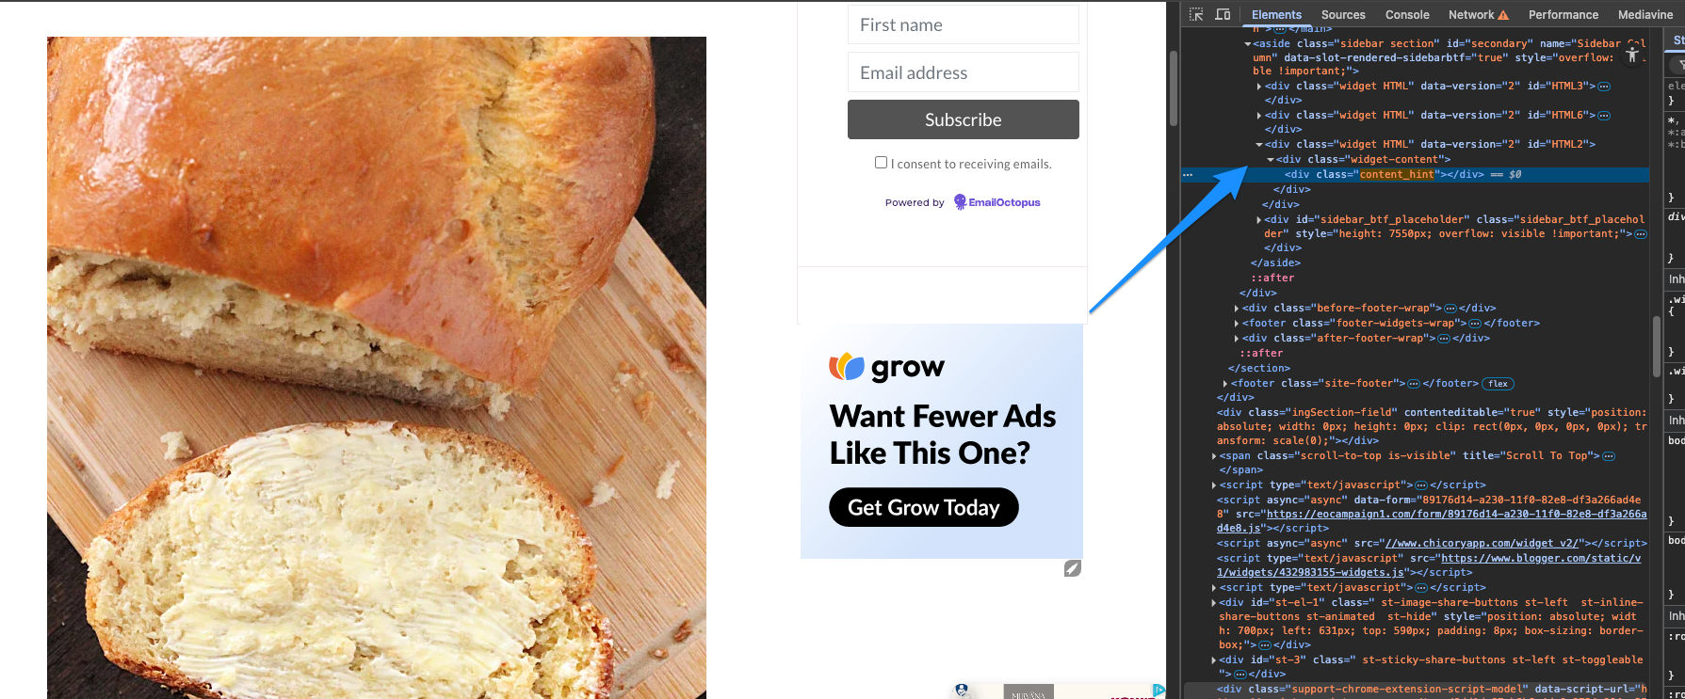Image resolution: width=1685 pixels, height=699 pixels.
Task: Check the consent to receiving emails box
Action: click(881, 163)
